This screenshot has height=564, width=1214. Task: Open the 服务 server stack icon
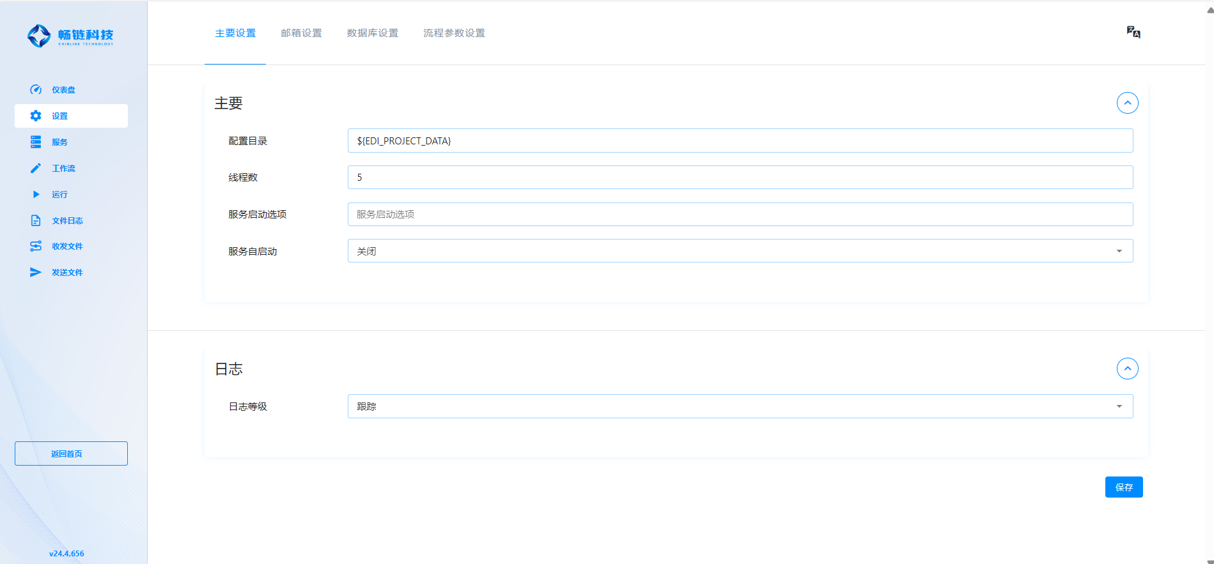36,142
